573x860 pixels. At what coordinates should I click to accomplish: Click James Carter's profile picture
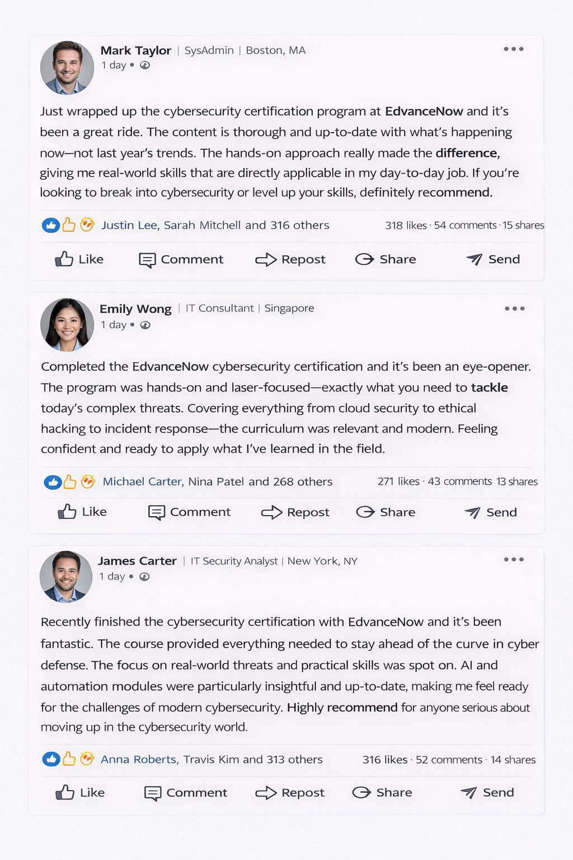pyautogui.click(x=66, y=577)
